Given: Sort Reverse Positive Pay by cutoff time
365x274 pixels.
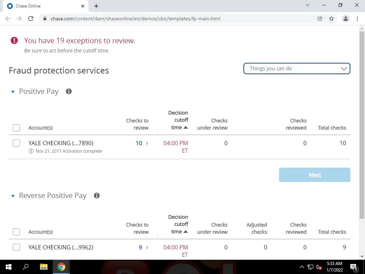Looking at the screenshot, I should (x=178, y=224).
